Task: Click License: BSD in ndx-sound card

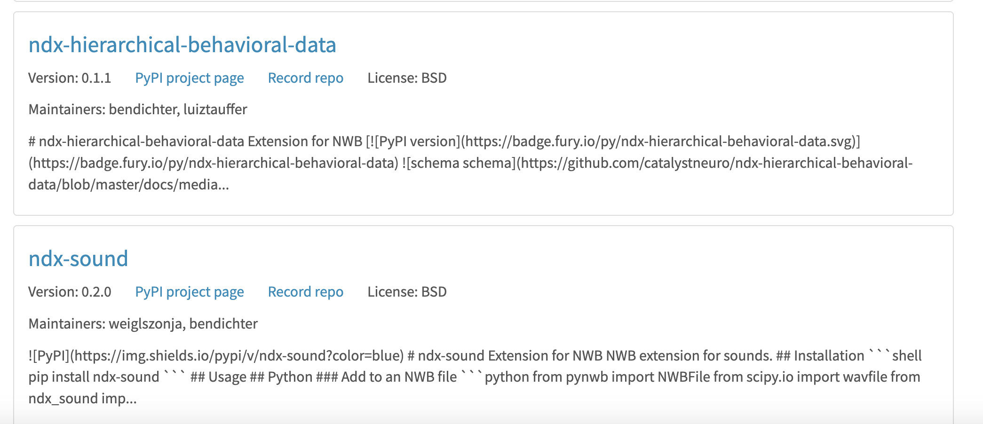Action: click(407, 292)
